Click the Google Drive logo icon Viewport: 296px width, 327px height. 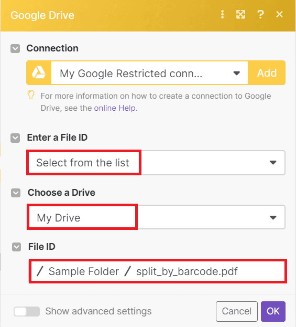point(39,73)
